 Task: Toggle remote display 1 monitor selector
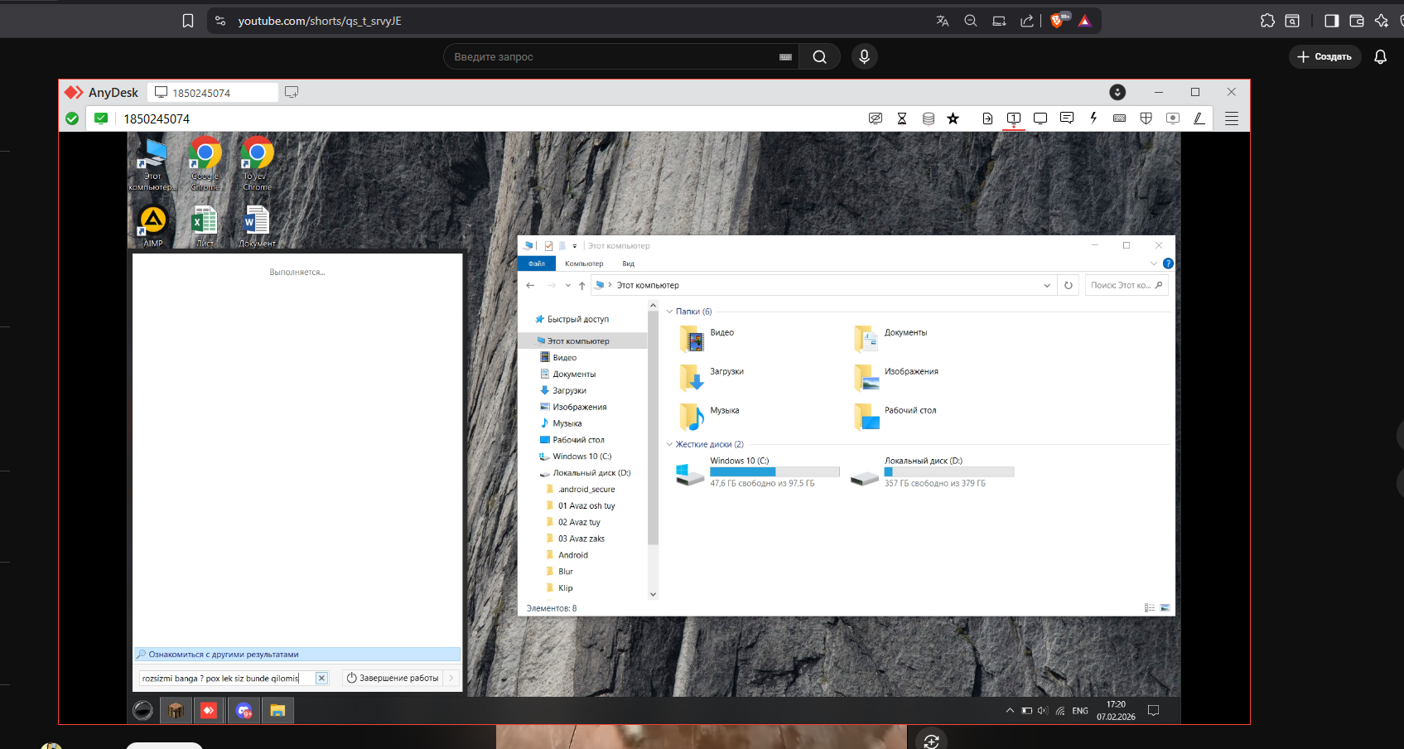[1014, 118]
